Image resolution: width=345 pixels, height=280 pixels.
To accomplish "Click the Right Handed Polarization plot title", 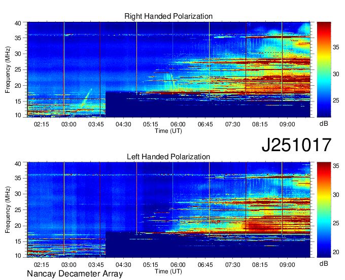I will (x=168, y=16).
